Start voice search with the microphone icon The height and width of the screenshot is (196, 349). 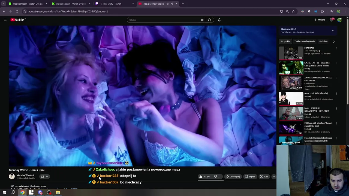[219, 20]
